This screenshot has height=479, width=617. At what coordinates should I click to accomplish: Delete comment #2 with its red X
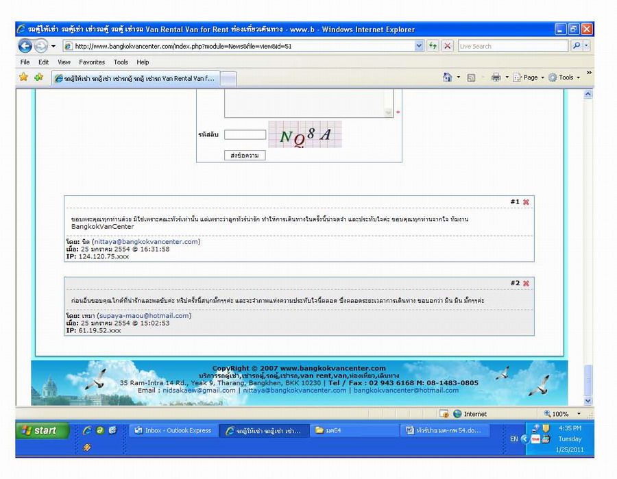click(x=526, y=283)
